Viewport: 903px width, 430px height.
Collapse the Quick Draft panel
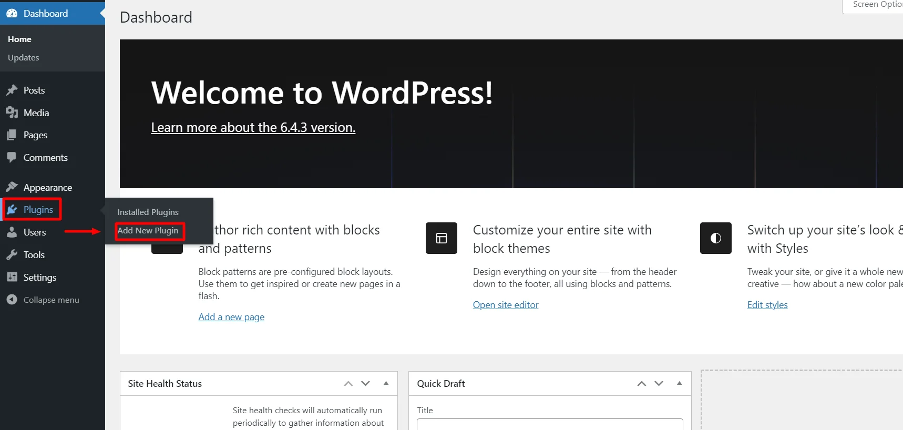(680, 383)
